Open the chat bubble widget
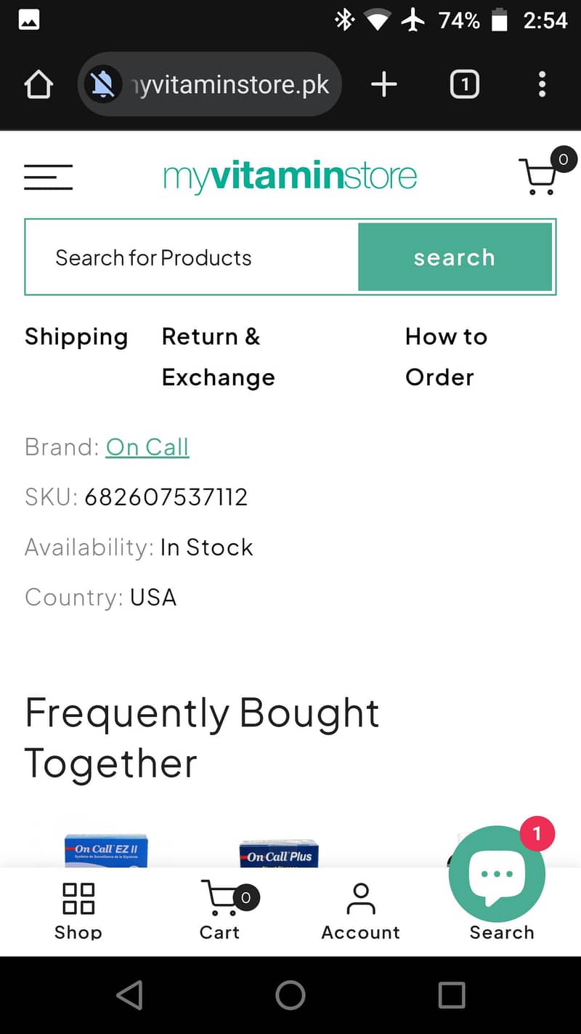 coord(497,873)
